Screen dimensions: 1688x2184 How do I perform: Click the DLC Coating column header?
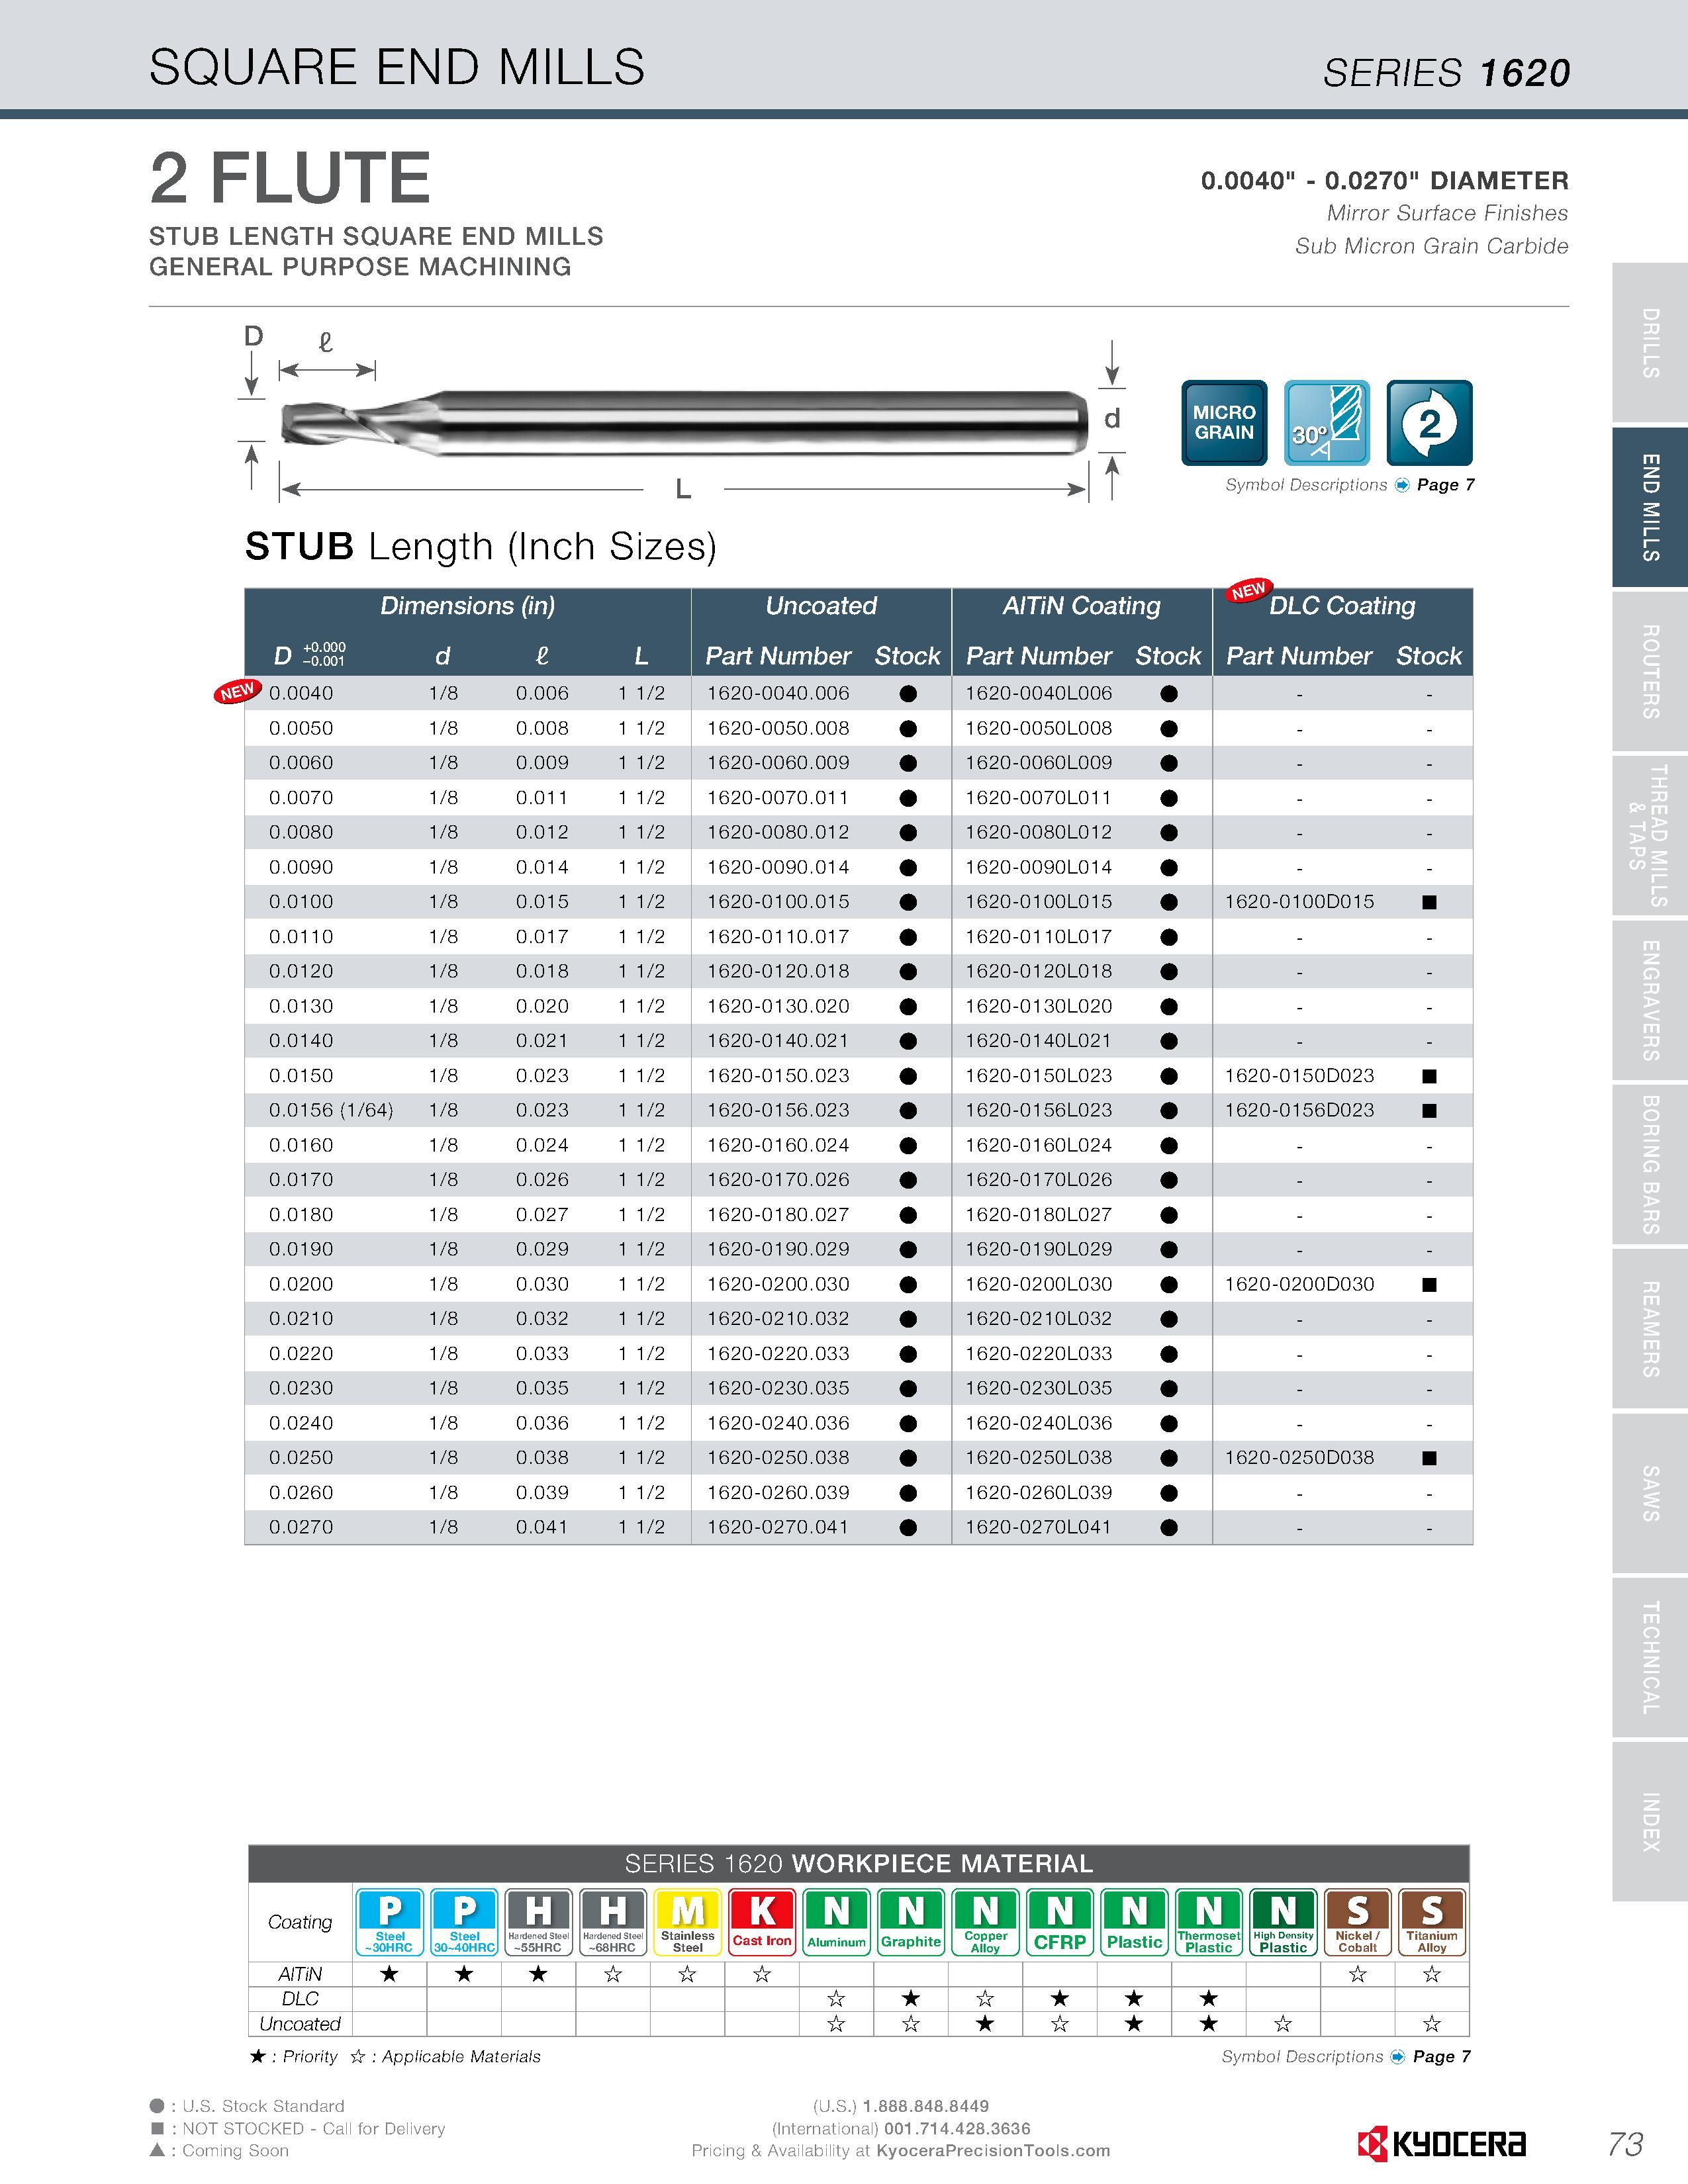(x=1342, y=606)
